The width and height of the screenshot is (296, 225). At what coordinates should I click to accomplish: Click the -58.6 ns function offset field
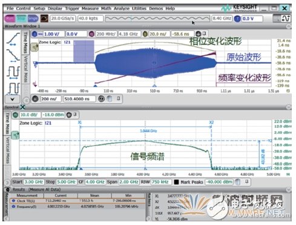182,34
